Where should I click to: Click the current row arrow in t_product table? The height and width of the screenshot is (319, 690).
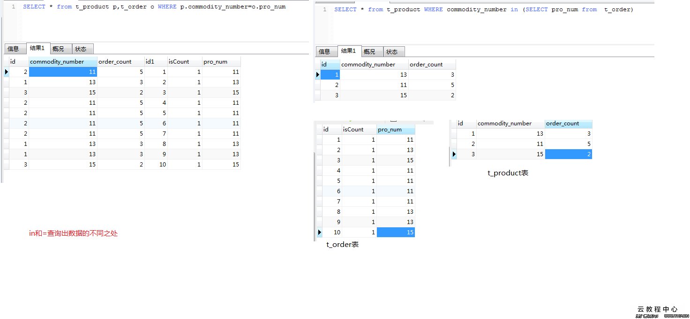point(454,154)
